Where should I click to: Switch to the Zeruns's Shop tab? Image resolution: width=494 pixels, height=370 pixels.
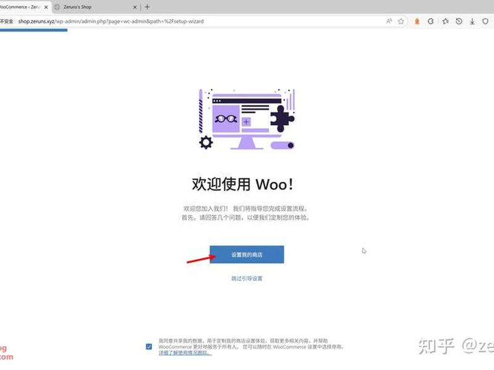pyautogui.click(x=94, y=7)
